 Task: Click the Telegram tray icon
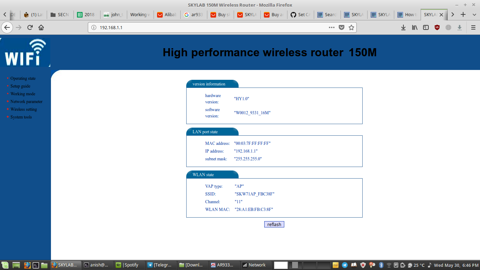[x=345, y=265]
